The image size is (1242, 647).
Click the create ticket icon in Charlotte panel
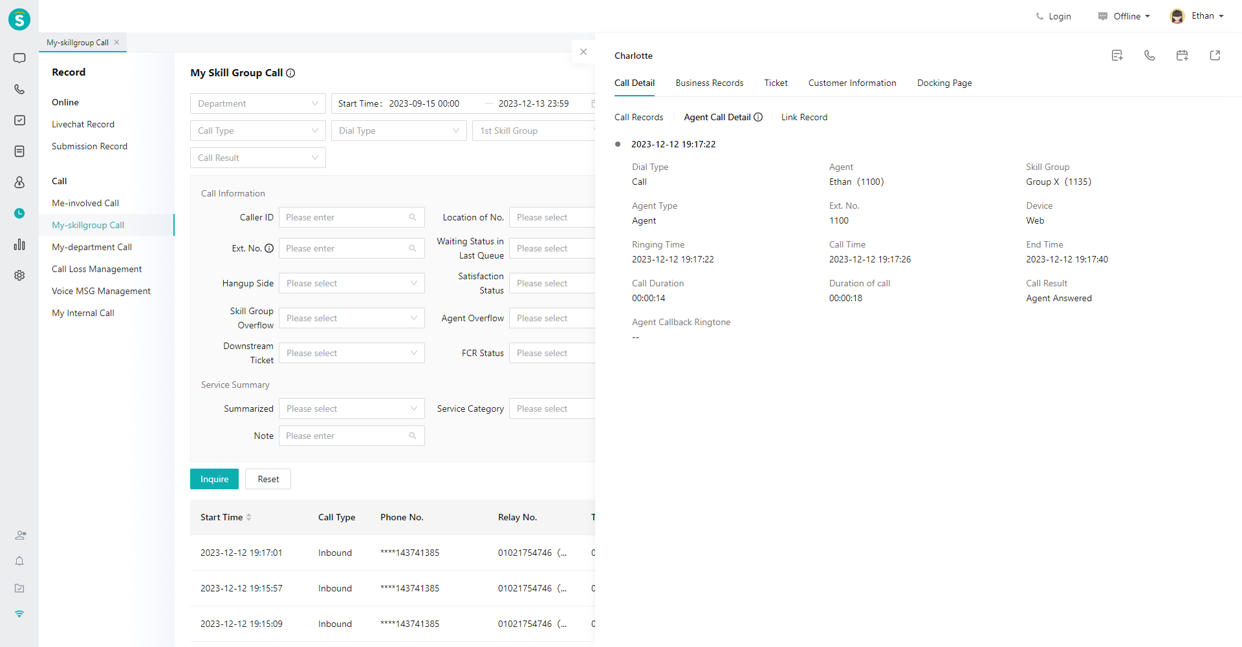[1117, 56]
